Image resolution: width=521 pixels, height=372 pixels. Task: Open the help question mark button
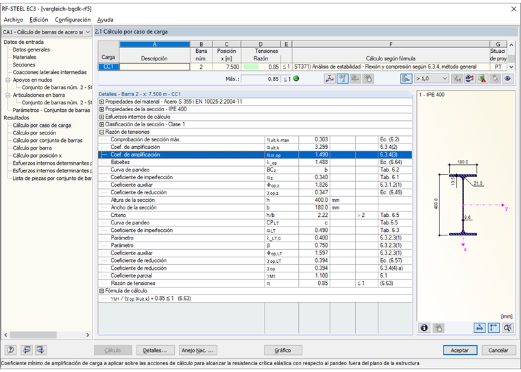(x=11, y=350)
